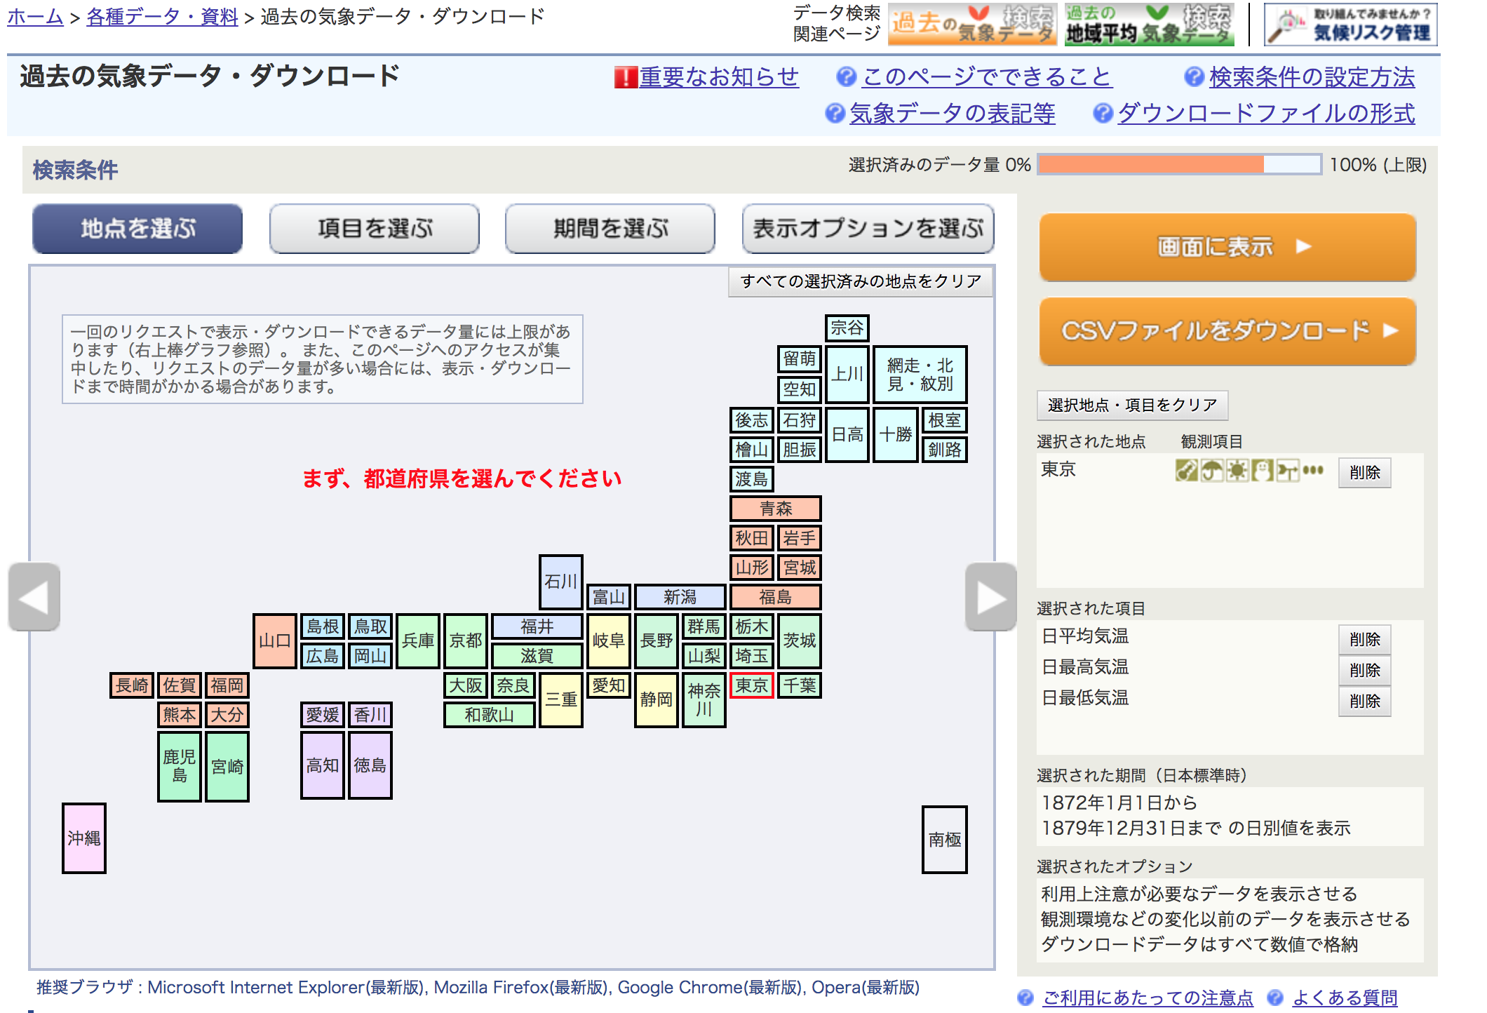Open the 項目を選ぶ tab
Screen dimensions: 1487x1013
(x=374, y=229)
